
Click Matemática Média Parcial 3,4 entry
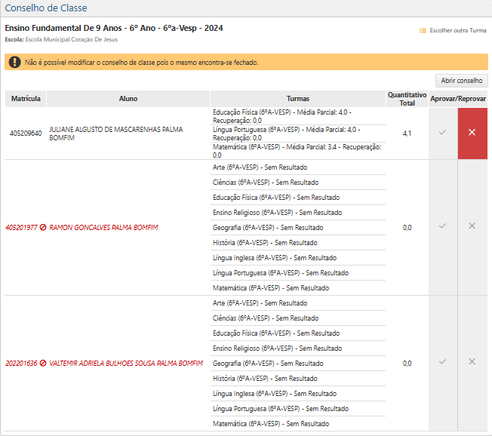[298, 151]
